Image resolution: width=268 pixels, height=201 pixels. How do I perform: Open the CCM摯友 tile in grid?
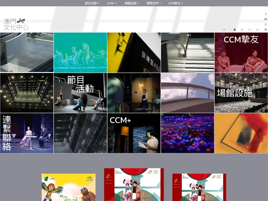tap(241, 52)
